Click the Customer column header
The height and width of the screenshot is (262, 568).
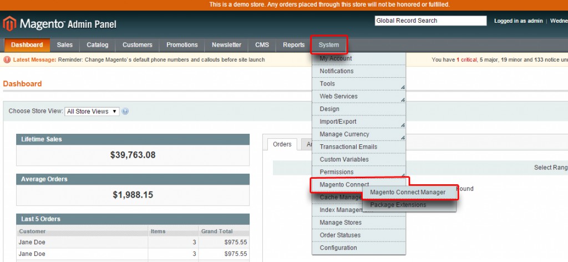coord(33,231)
